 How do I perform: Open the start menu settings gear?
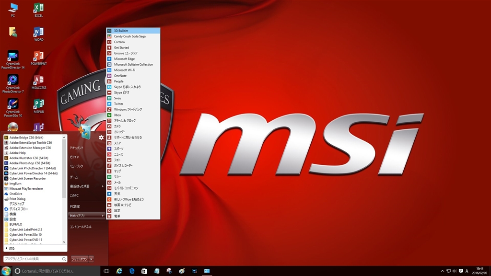[101, 138]
